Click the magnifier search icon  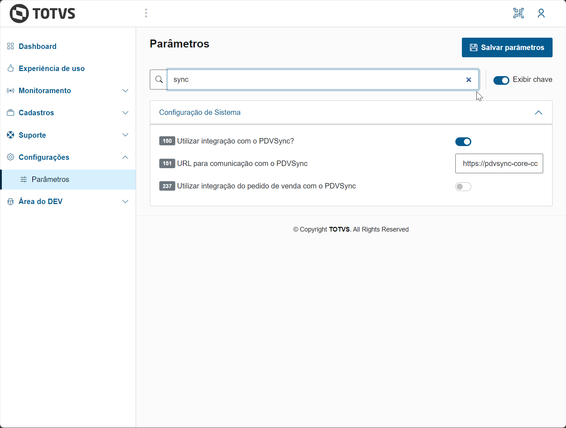click(x=159, y=79)
